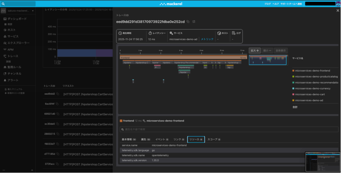The image size is (341, 173).
Task: Click microservices-demo-productcatalog legend swatch
Action: (x=293, y=77)
